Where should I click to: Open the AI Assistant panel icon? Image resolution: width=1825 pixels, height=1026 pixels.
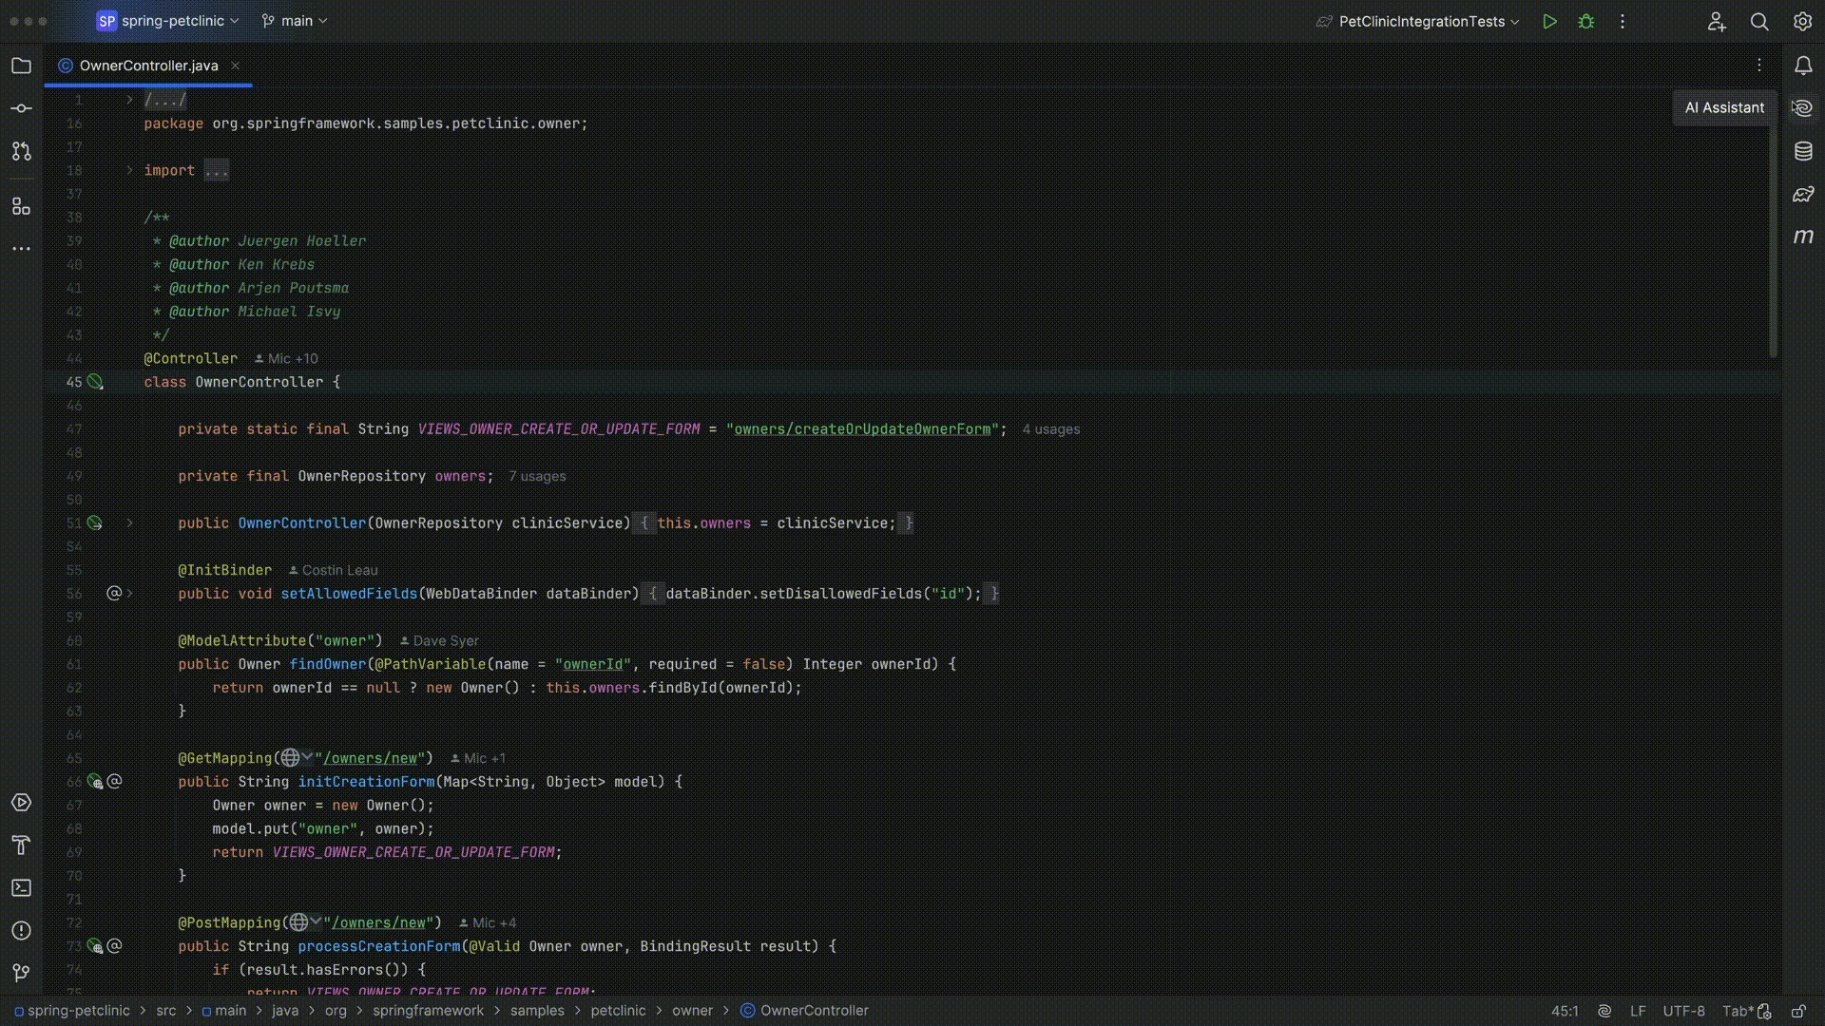pyautogui.click(x=1803, y=108)
